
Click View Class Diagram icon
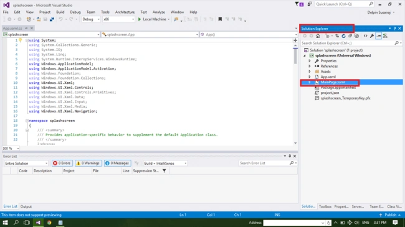(385, 36)
